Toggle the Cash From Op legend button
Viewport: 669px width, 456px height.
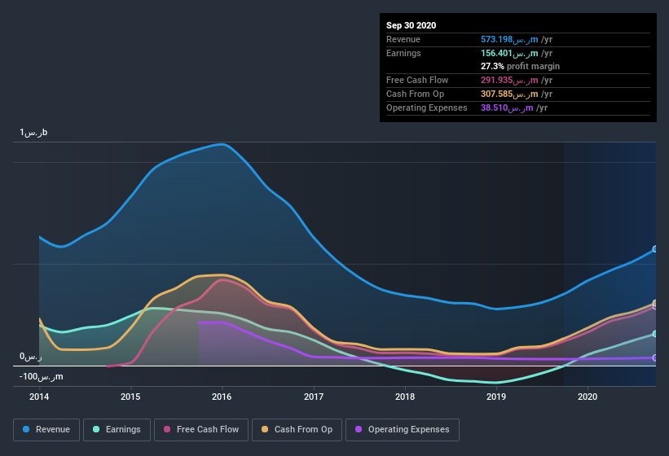pyautogui.click(x=297, y=430)
